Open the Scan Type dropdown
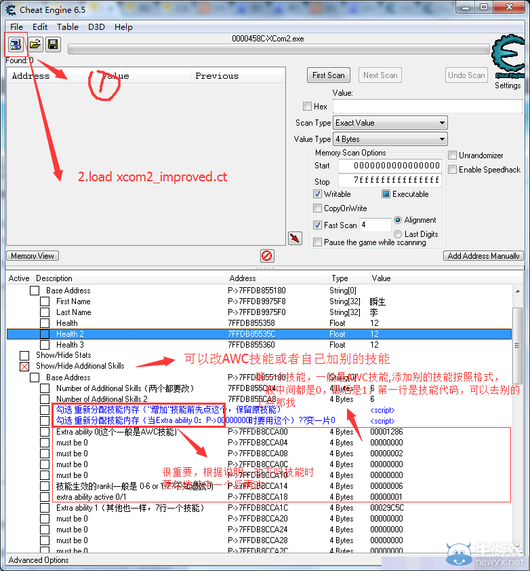This screenshot has height=571, width=530. coord(390,123)
